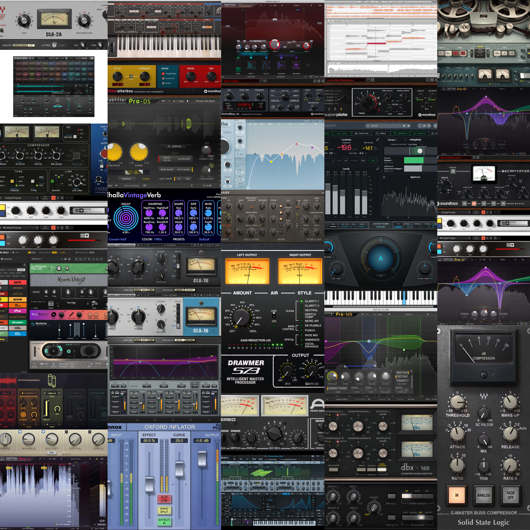Save the MasterBusWarmBeef preset icon
Image resolution: width=530 pixels, height=530 pixels.
(474, 157)
